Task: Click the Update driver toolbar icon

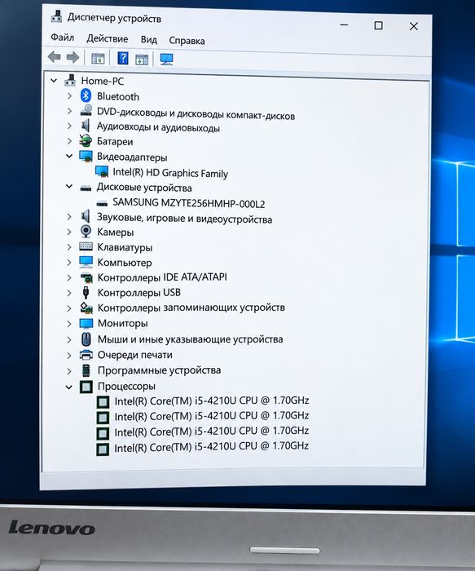Action: coord(142,60)
